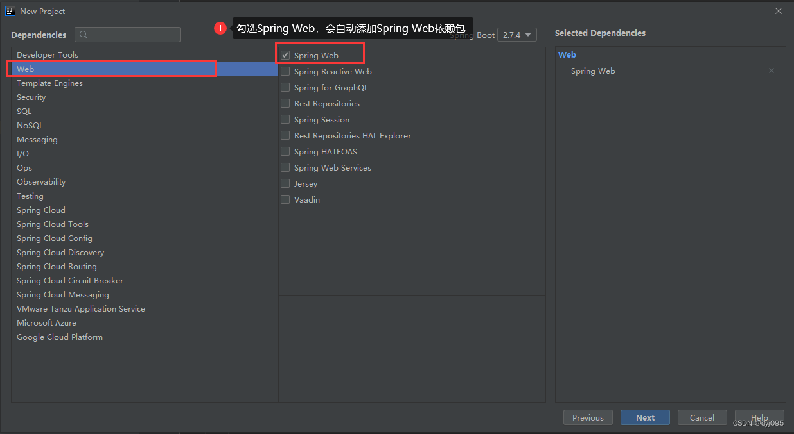Click the search magnifier icon in Dependencies field
This screenshot has height=434, width=794.
click(x=84, y=35)
